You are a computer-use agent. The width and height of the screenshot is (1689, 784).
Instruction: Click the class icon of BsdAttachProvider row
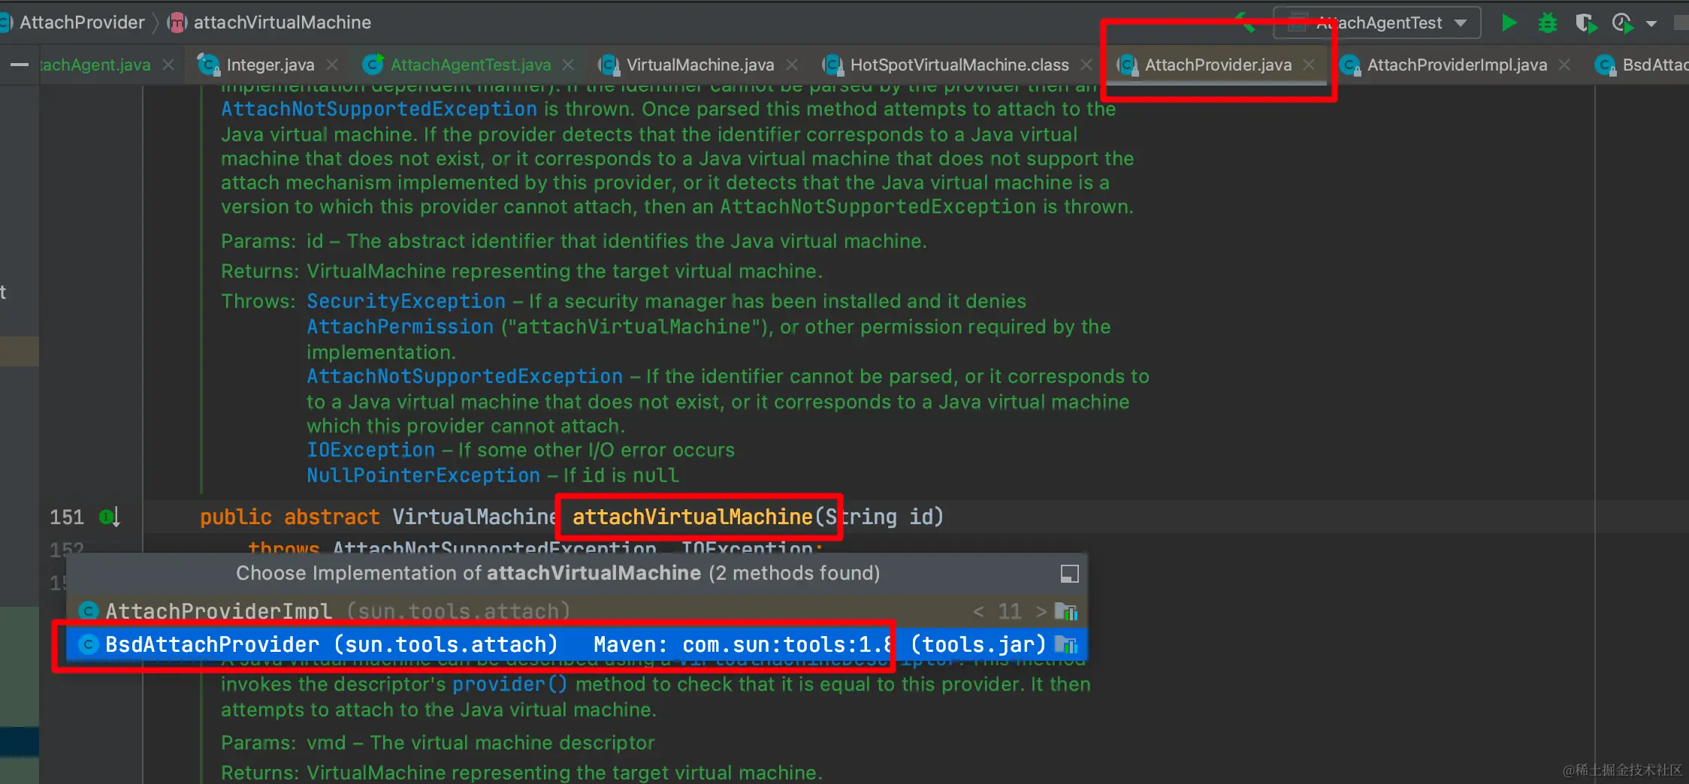tap(89, 644)
